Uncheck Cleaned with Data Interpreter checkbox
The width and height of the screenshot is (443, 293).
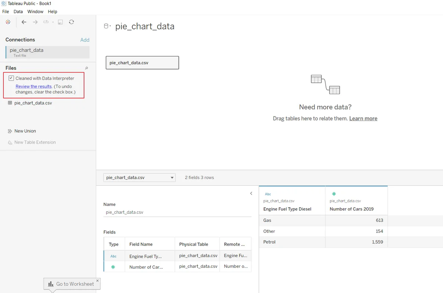[11, 78]
